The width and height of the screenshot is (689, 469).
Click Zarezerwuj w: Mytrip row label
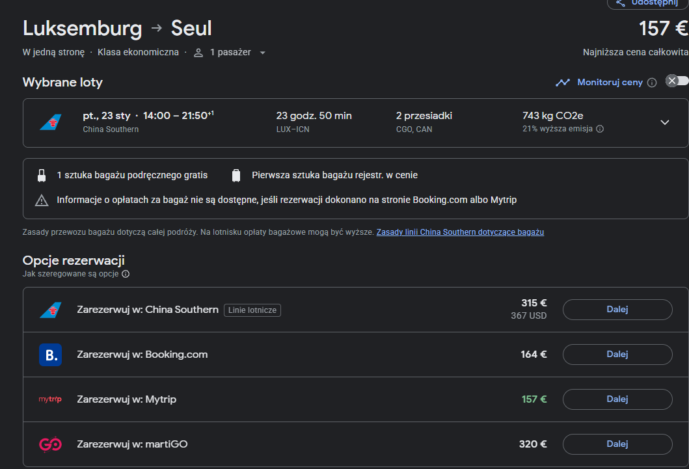coord(127,399)
